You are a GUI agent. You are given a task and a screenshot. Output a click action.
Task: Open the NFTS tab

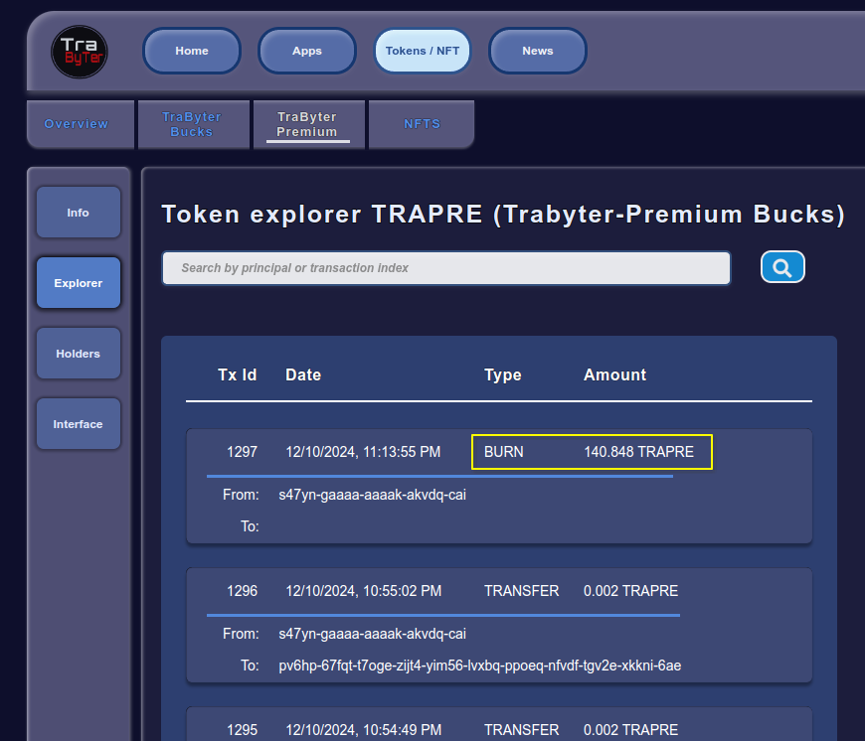click(x=422, y=124)
